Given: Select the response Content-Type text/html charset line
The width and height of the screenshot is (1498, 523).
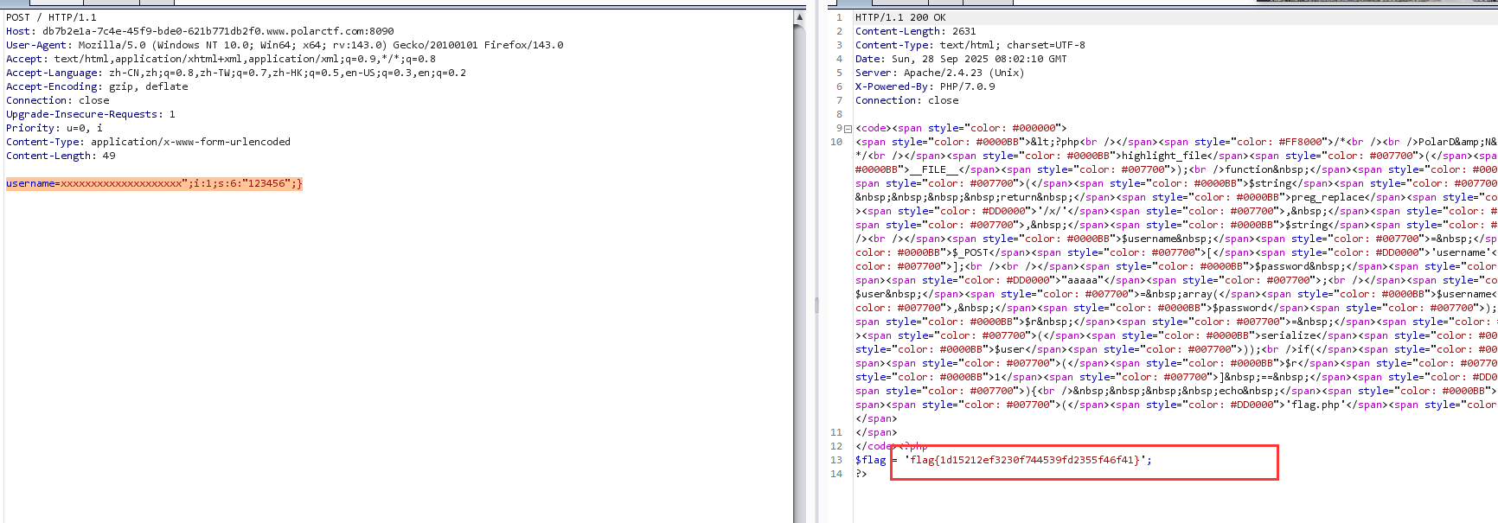Looking at the screenshot, I should [970, 45].
